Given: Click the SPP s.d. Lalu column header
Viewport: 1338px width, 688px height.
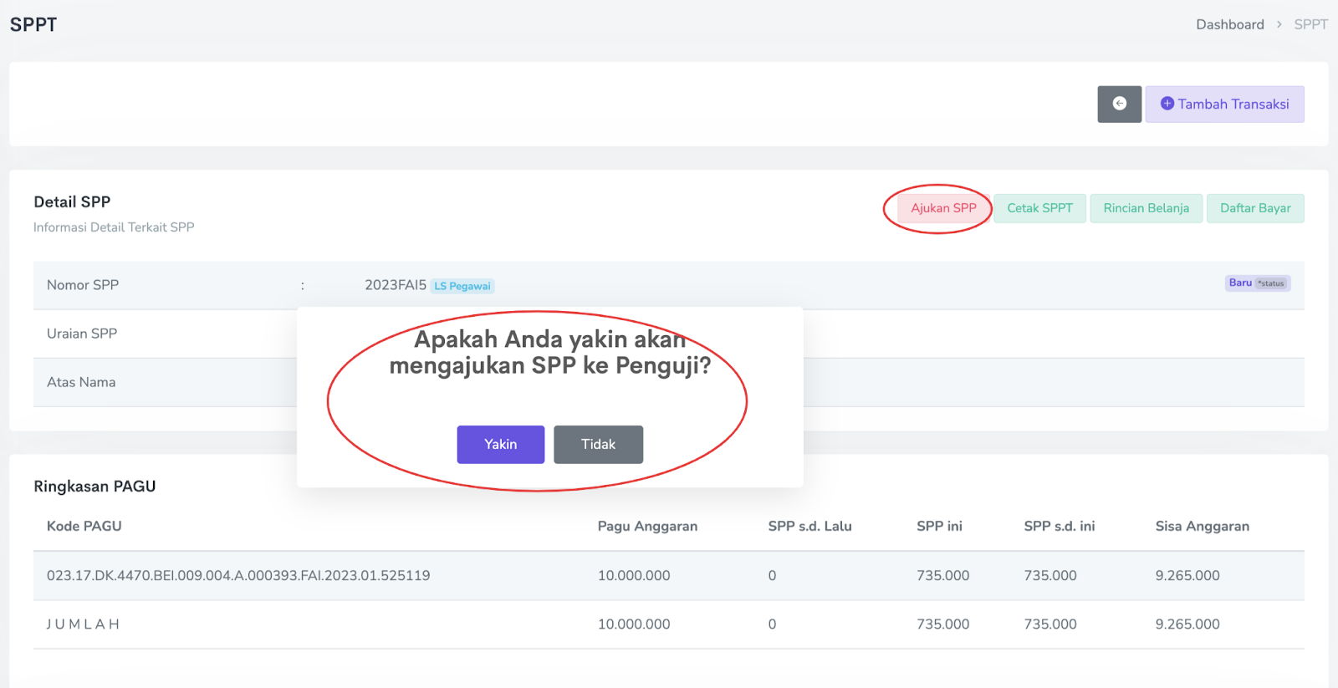Looking at the screenshot, I should coord(809,526).
